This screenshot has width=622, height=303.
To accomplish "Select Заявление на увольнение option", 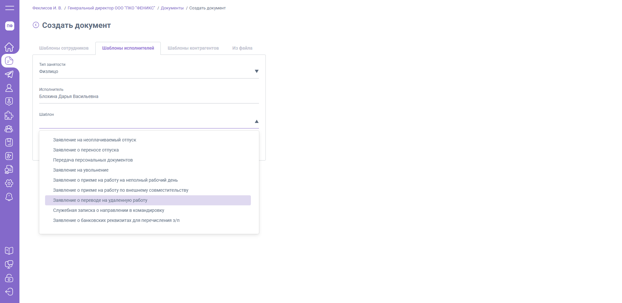I will click(81, 170).
